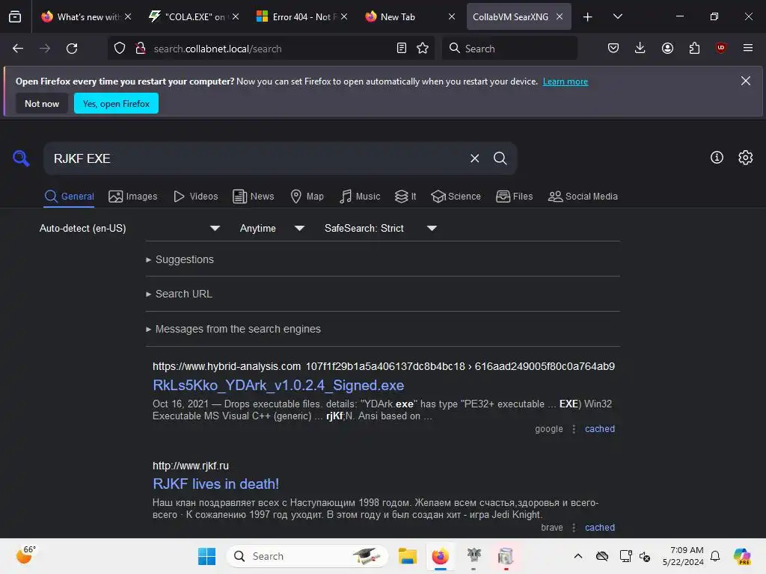Open the Windows Start menu

pyautogui.click(x=206, y=556)
